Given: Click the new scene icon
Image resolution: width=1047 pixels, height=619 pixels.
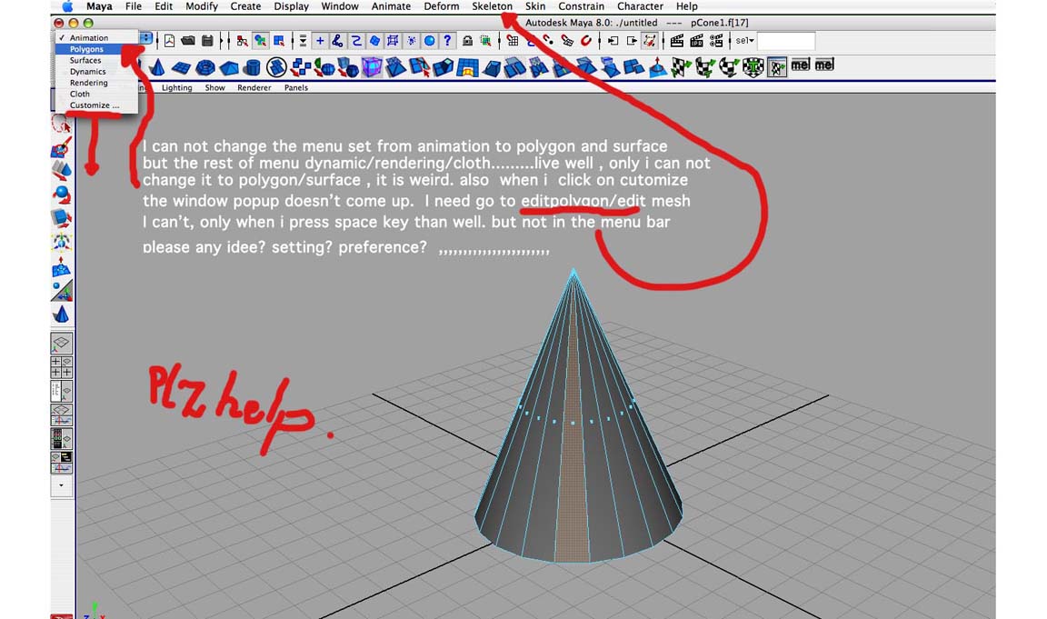Looking at the screenshot, I should pos(170,41).
